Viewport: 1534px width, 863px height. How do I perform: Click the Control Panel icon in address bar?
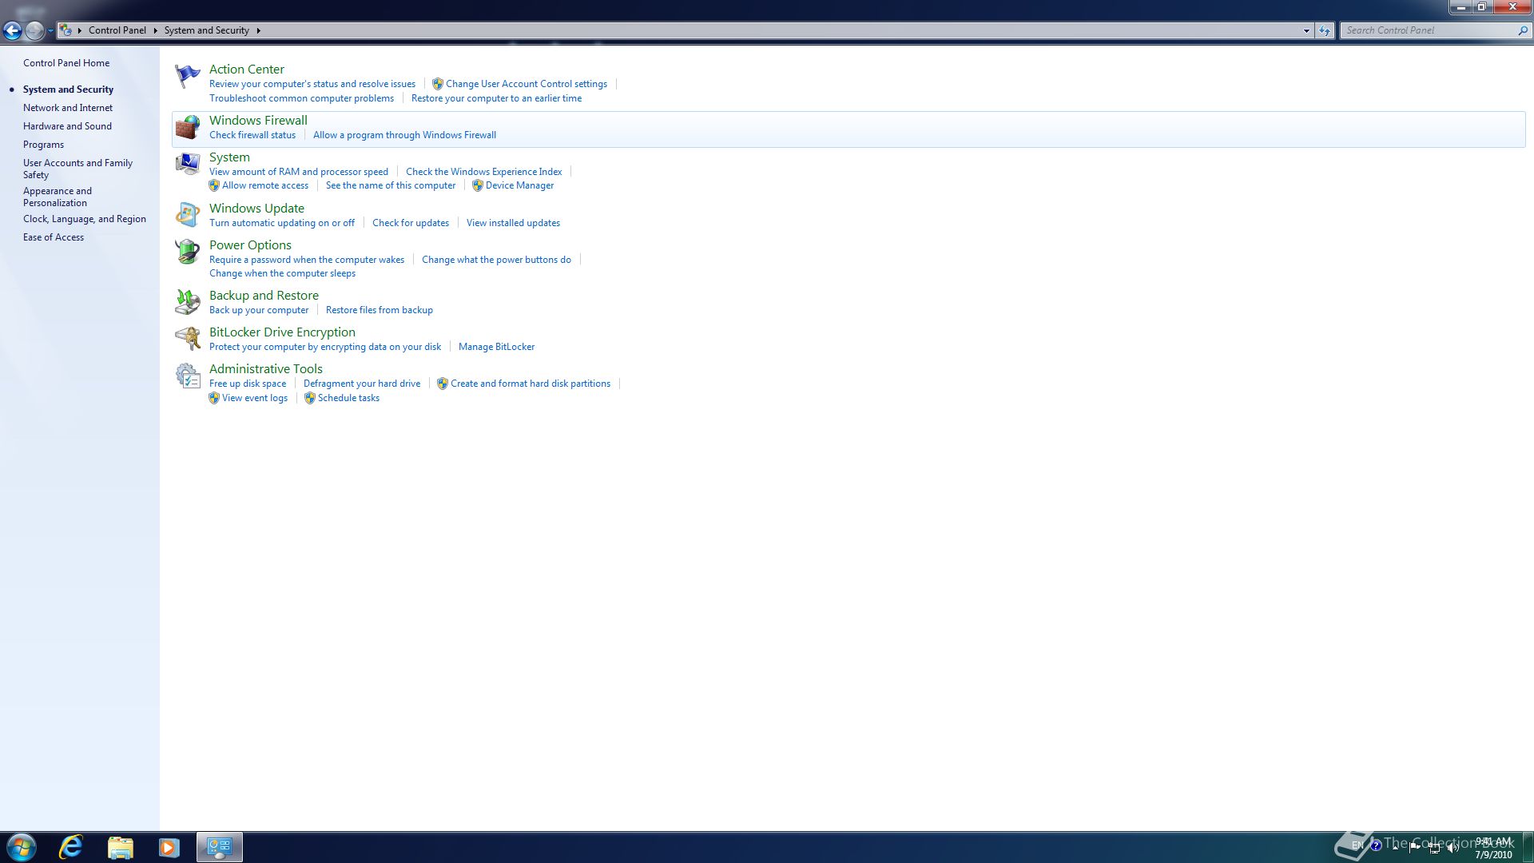pyautogui.click(x=66, y=30)
